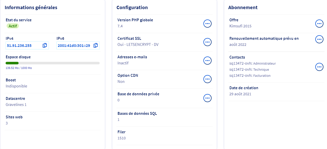Click the green Actif status badge

(12, 26)
